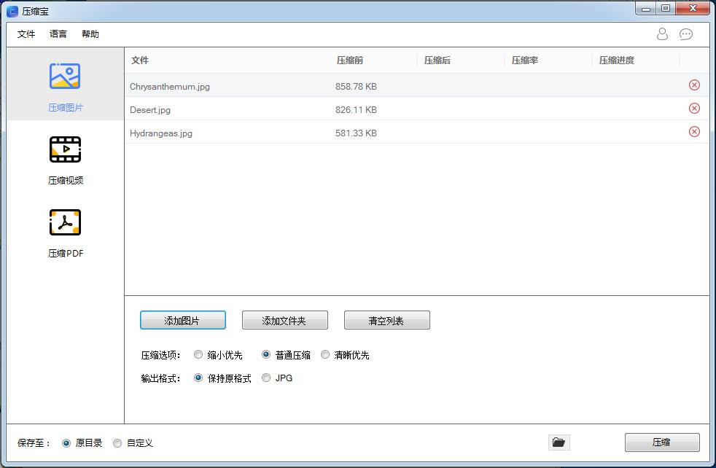Start compression with the 压缩 button
This screenshot has height=468, width=716.
point(662,442)
